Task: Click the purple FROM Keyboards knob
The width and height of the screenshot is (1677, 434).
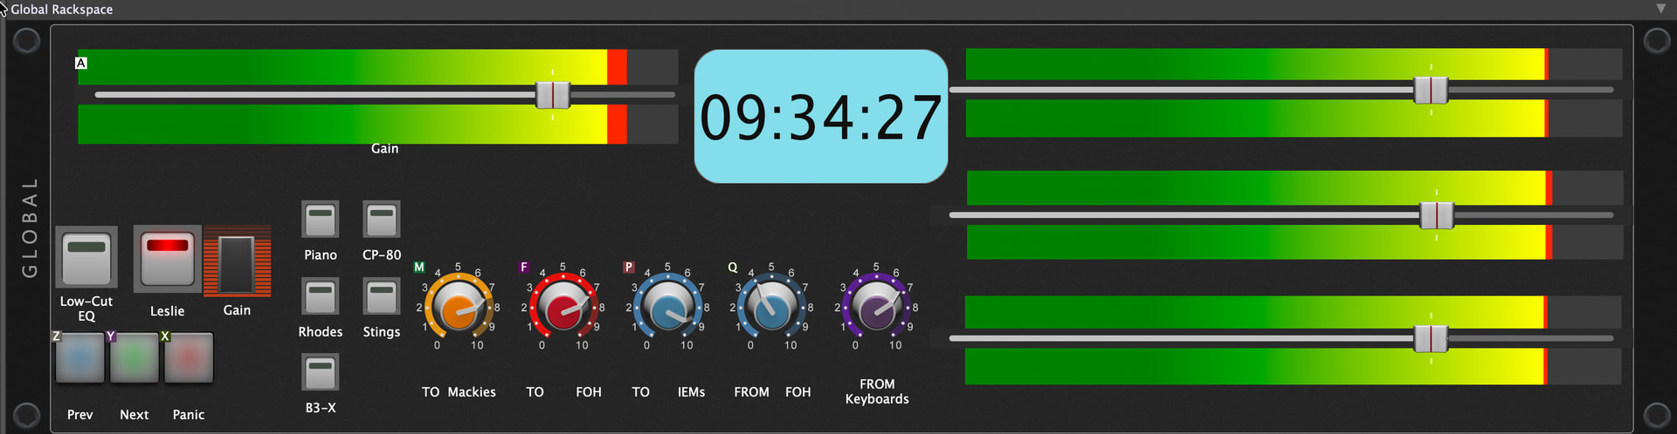Action: coord(876,309)
